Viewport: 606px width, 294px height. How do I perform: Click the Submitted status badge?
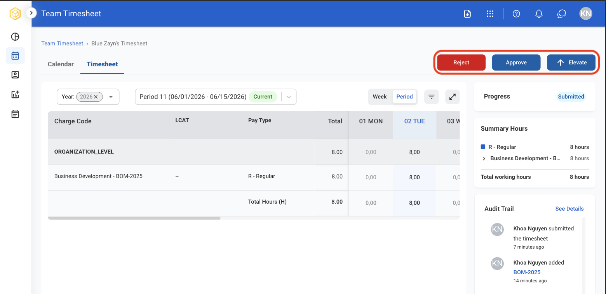tap(571, 97)
